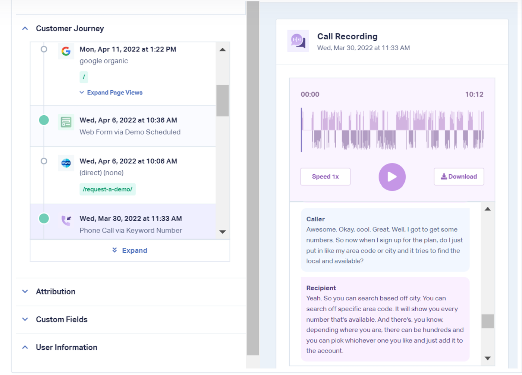Click "(direct) (none)" source text
The image size is (522, 375).
(101, 173)
